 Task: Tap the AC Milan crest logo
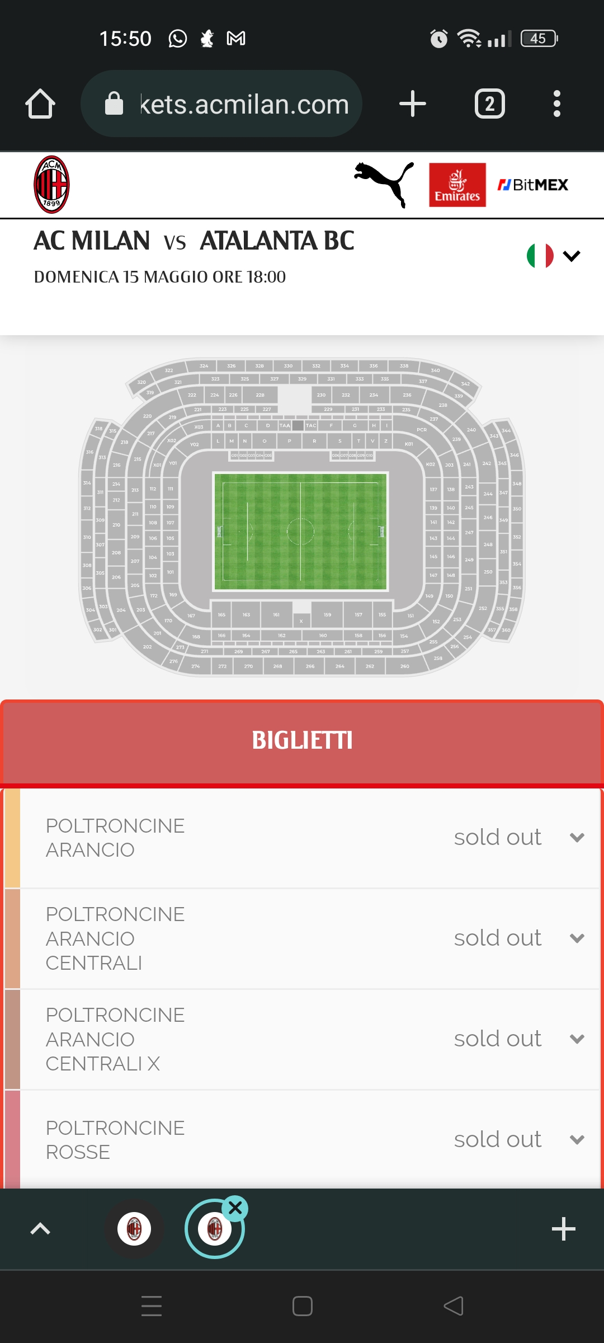(51, 185)
